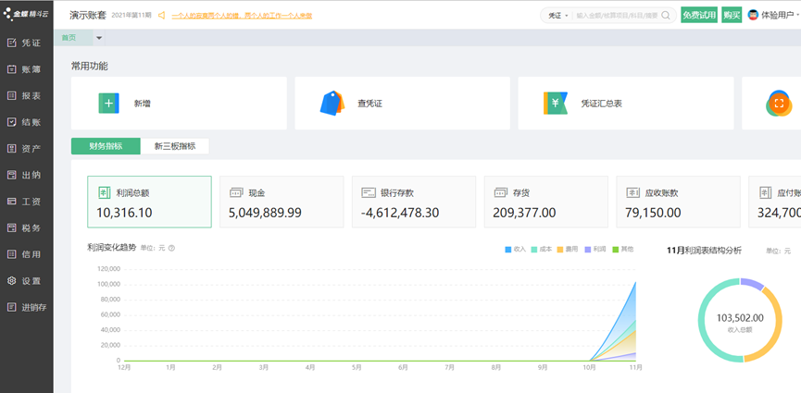Toggle the 利润 legend series
This screenshot has height=393, width=801.
click(x=595, y=249)
